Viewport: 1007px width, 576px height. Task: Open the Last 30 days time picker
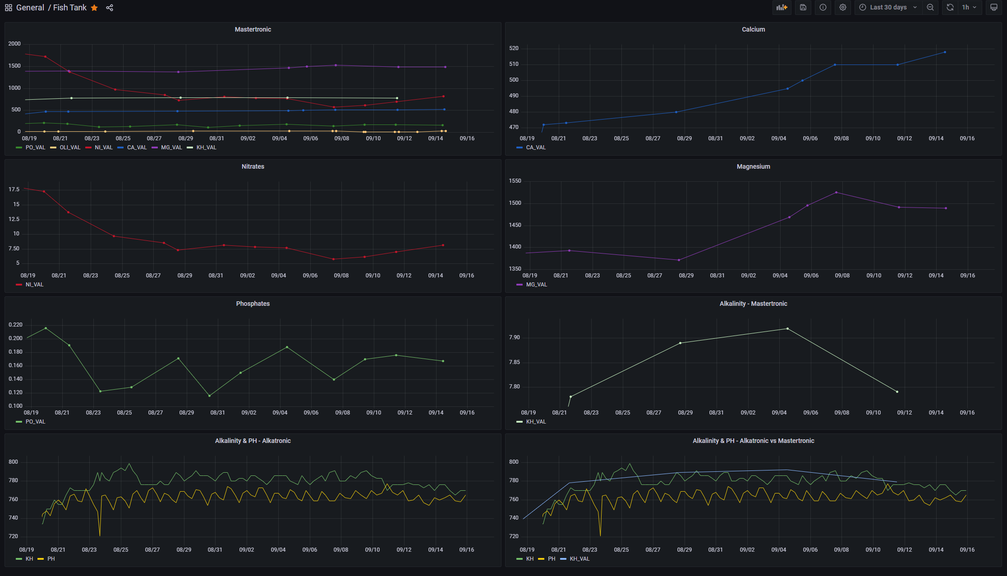point(888,7)
